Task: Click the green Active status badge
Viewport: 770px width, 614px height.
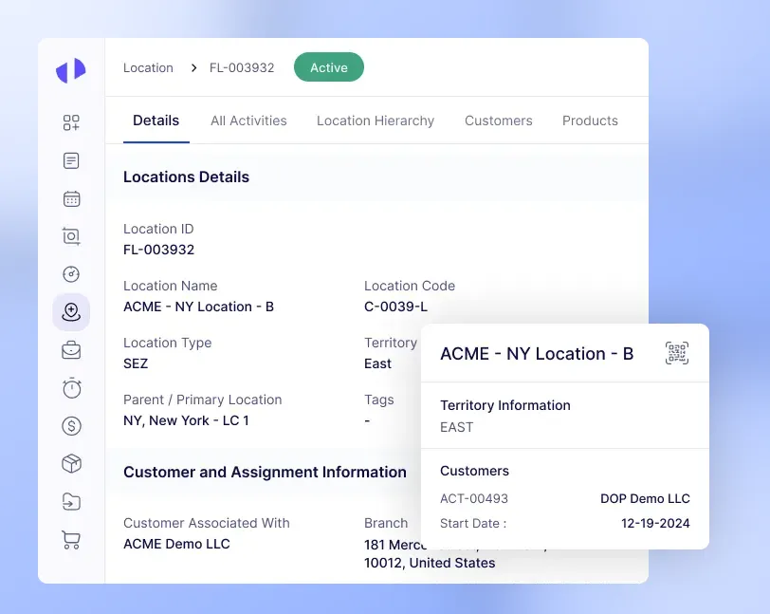Action: (x=329, y=67)
